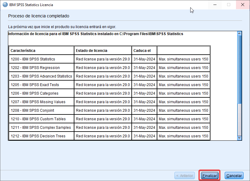The width and height of the screenshot is (250, 181).
Task: Select the 1212 - IBM SPSS Decision Trees row
Action: (38, 136)
